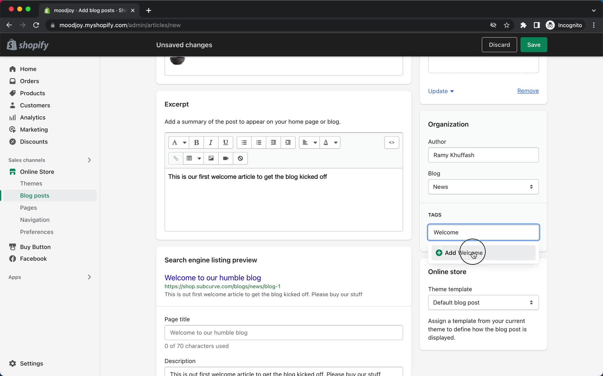
Task: Select Online Store channel
Action: (x=37, y=172)
